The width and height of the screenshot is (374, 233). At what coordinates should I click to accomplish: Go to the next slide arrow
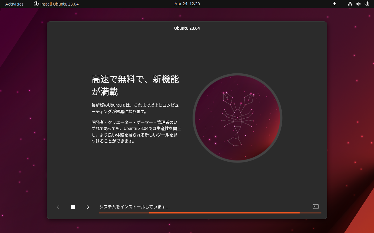tap(88, 207)
